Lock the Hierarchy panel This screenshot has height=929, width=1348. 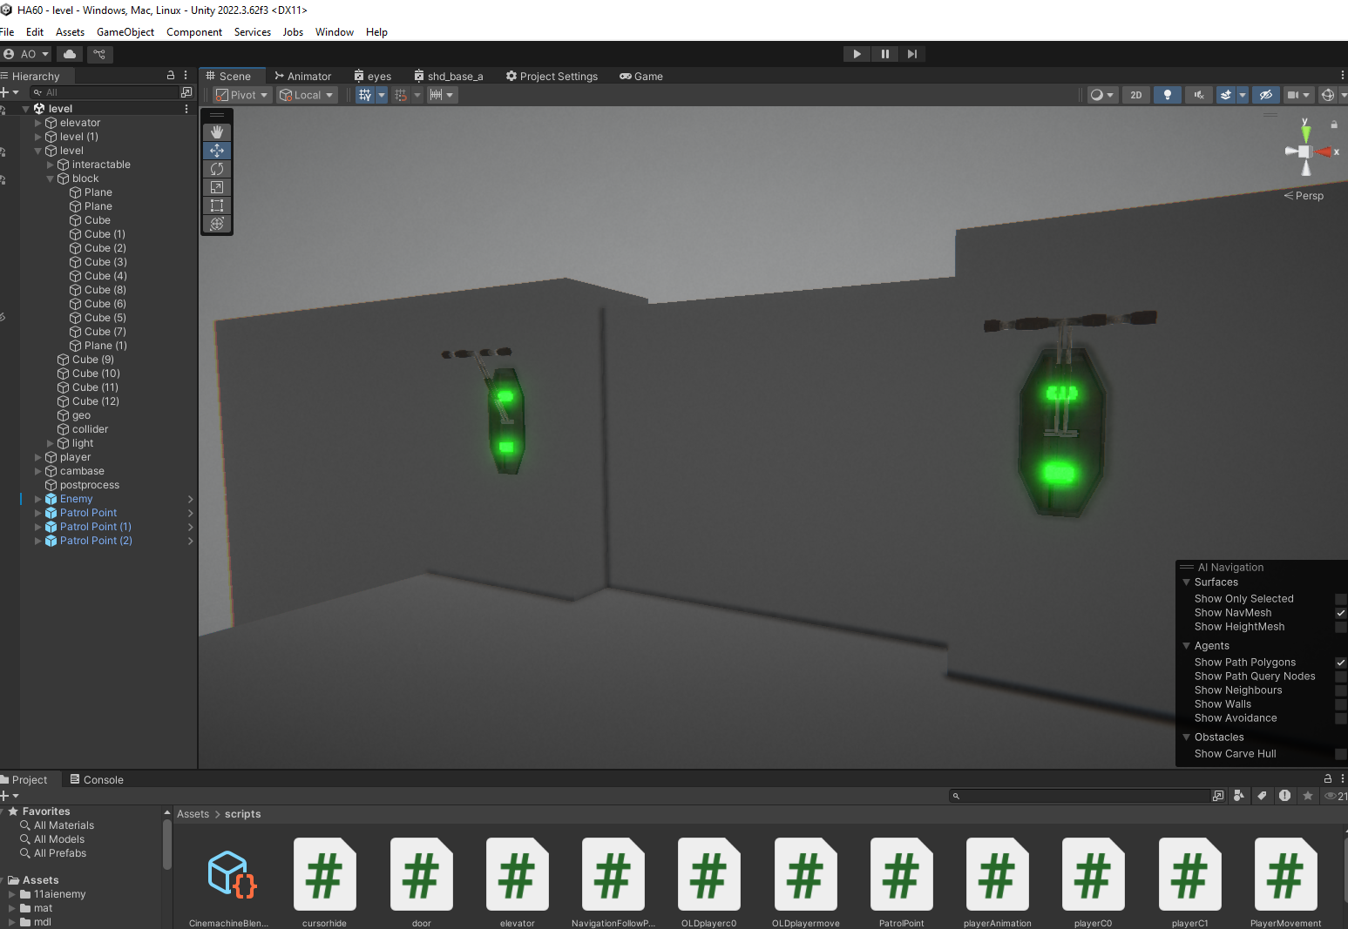tap(171, 76)
